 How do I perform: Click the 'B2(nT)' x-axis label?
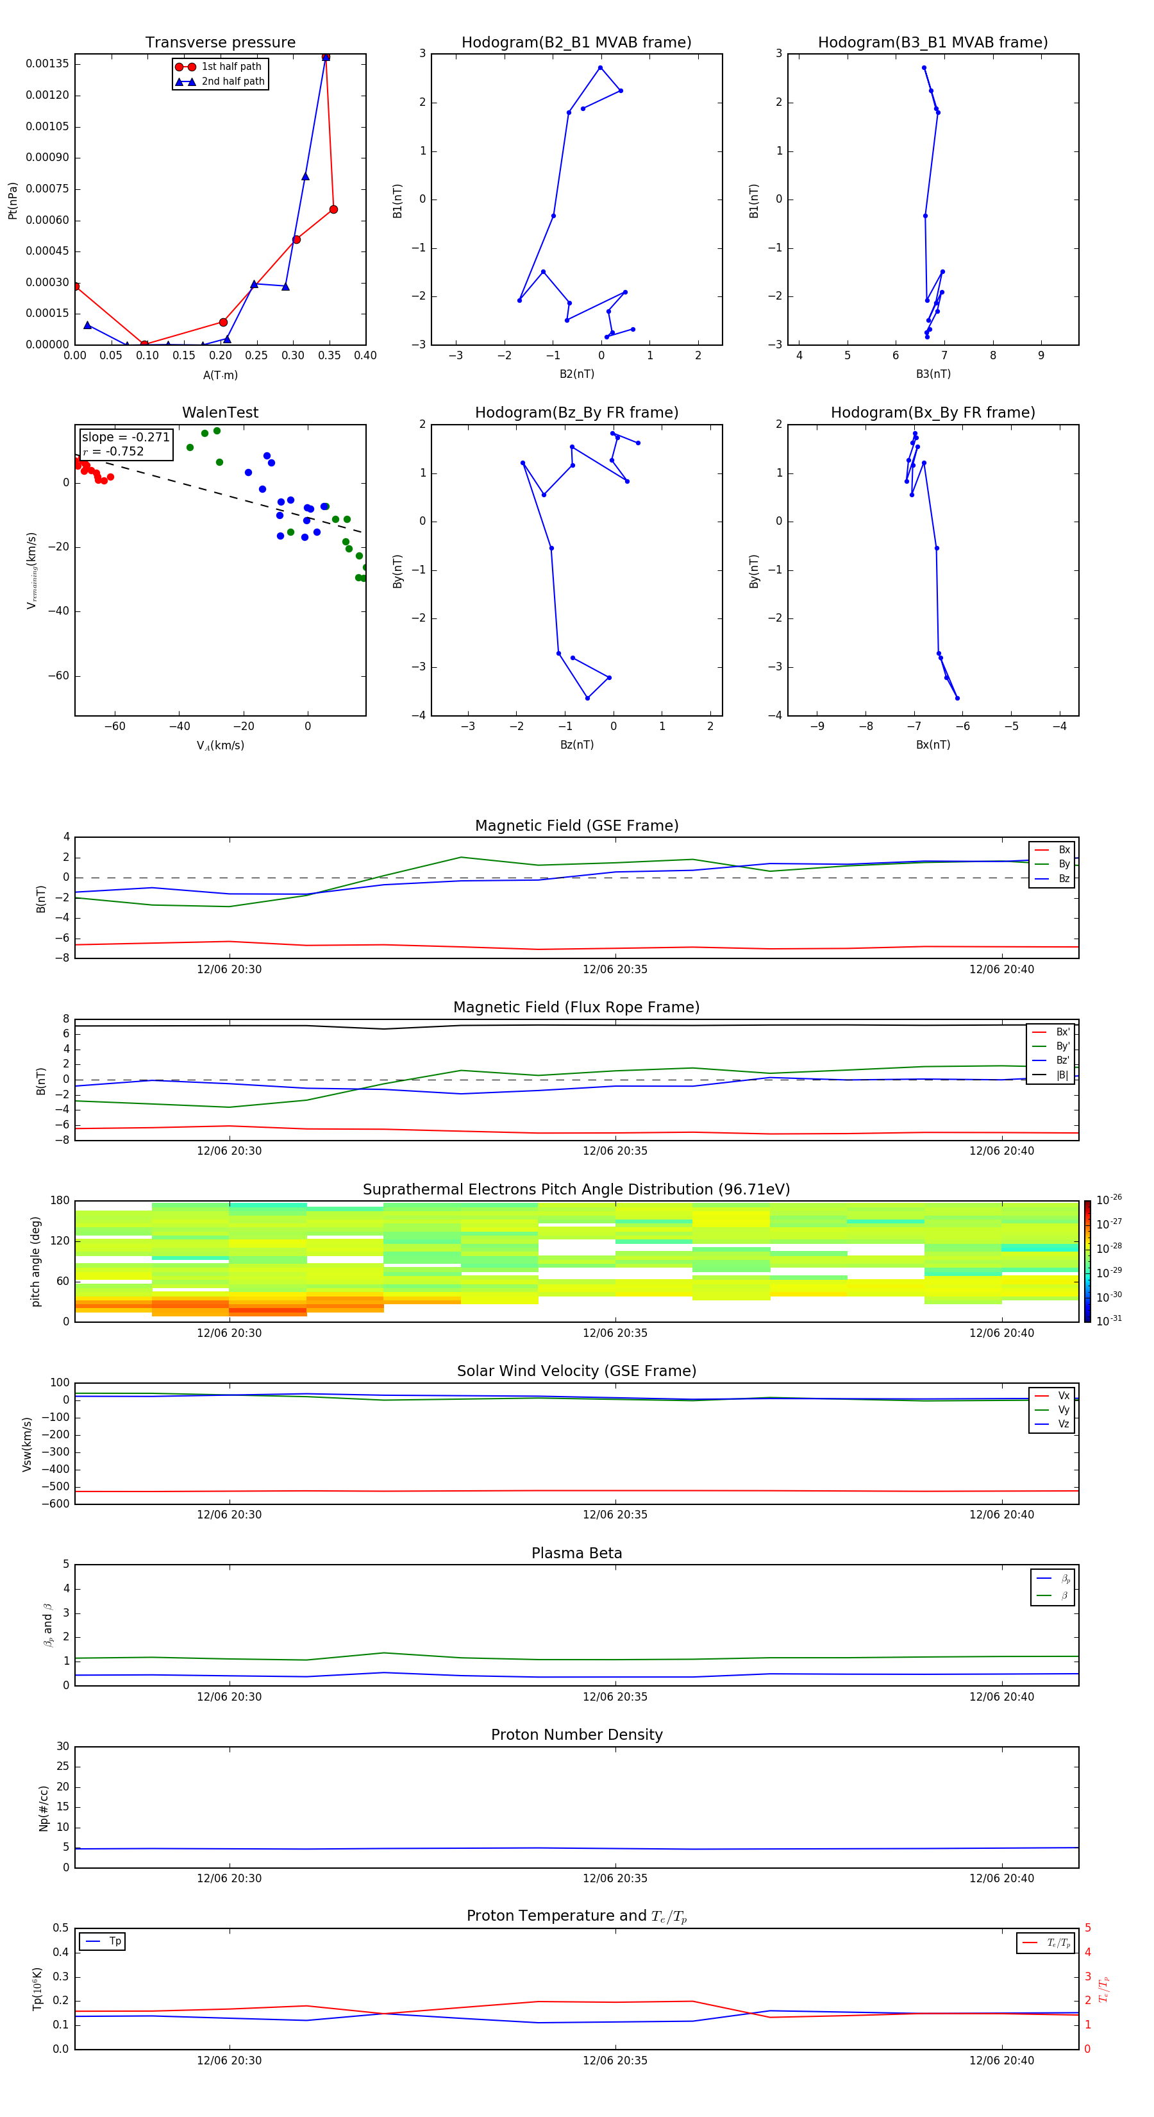576,374
